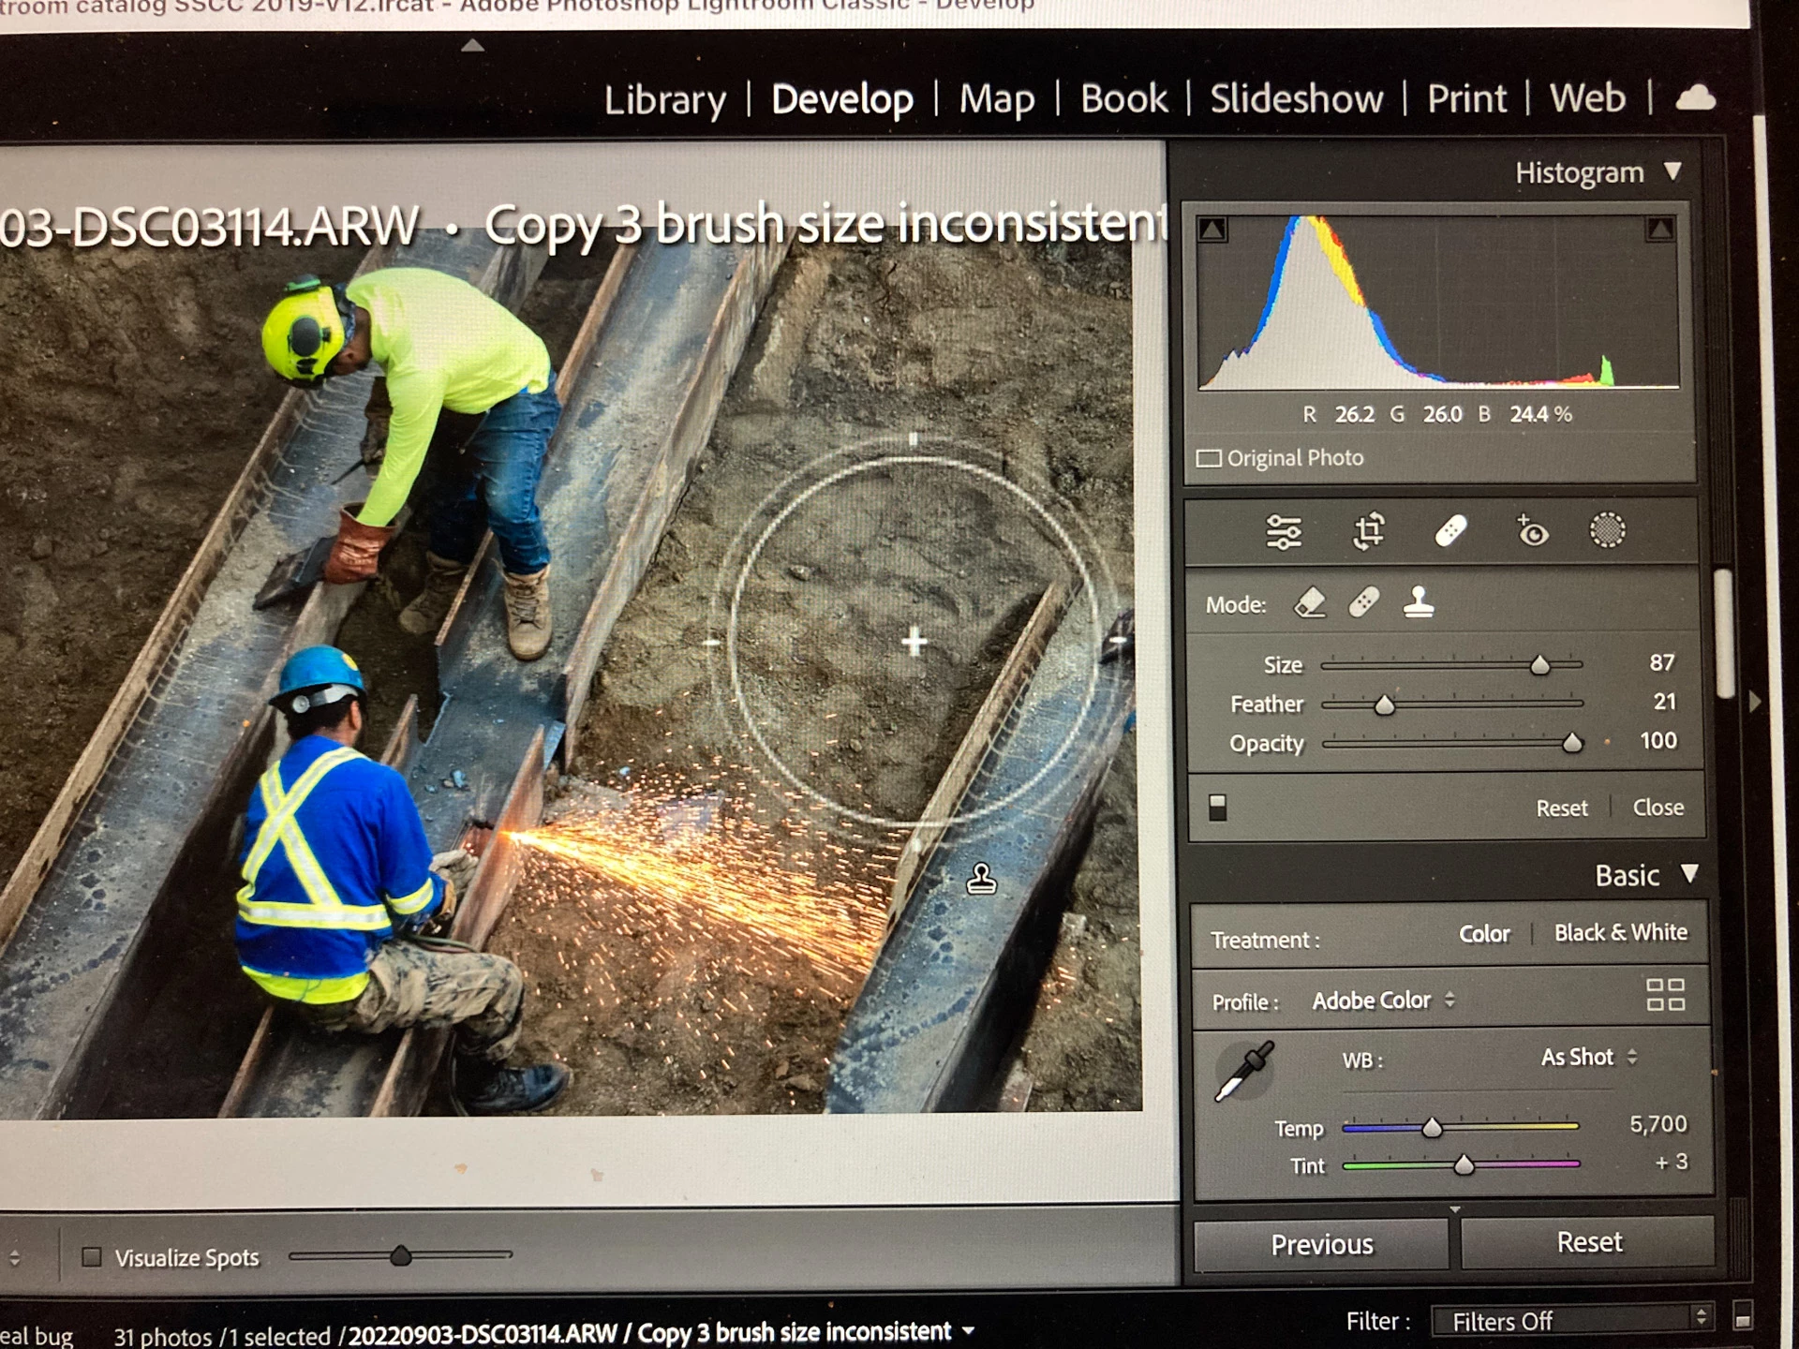Screen dimensions: 1799x1349
Task: Enable the Visualize Spots checkbox
Action: coord(92,1257)
